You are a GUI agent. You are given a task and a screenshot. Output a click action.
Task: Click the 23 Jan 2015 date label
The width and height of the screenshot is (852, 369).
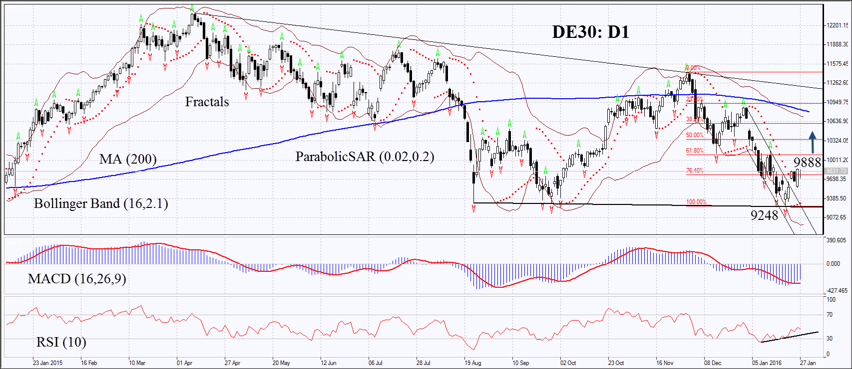pyautogui.click(x=47, y=363)
